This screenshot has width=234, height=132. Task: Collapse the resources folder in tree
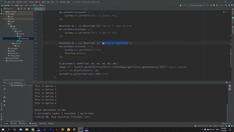click(x=11, y=43)
